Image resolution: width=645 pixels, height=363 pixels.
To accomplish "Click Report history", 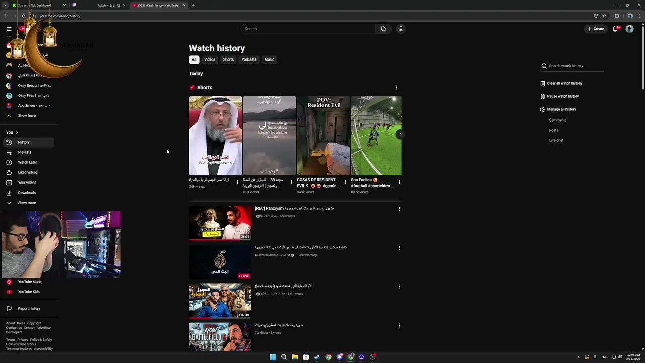I will tap(28, 308).
